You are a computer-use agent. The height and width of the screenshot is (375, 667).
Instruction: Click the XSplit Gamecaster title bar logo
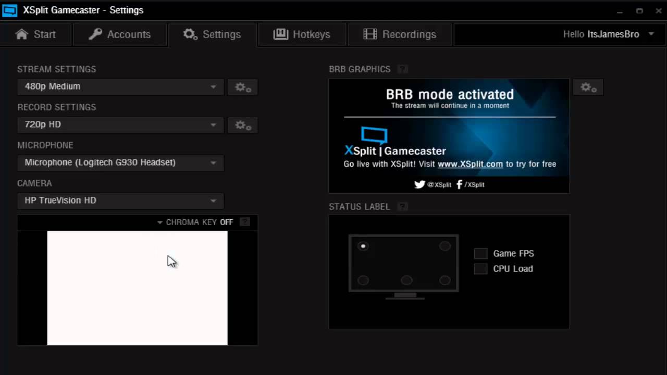tap(9, 10)
